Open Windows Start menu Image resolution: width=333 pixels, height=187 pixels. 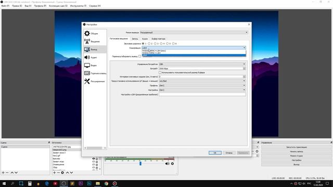[x=4, y=183]
